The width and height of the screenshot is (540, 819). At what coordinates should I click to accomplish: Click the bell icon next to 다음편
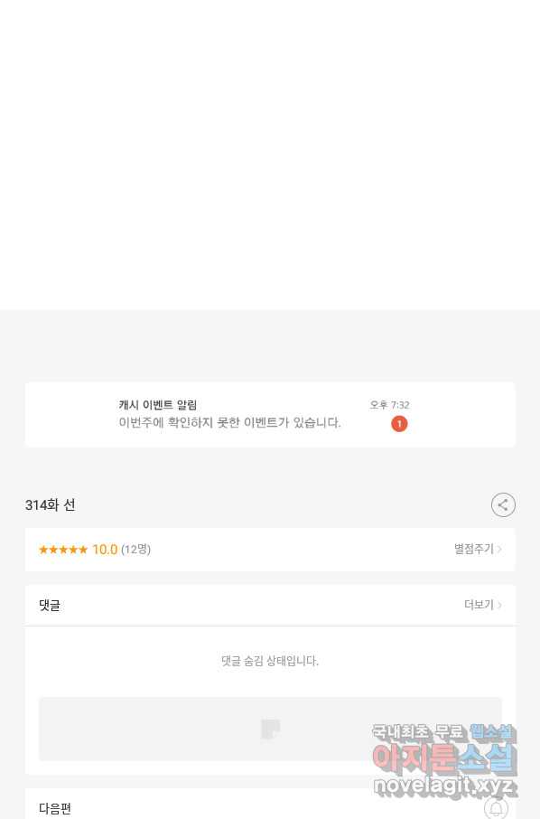[x=496, y=808]
